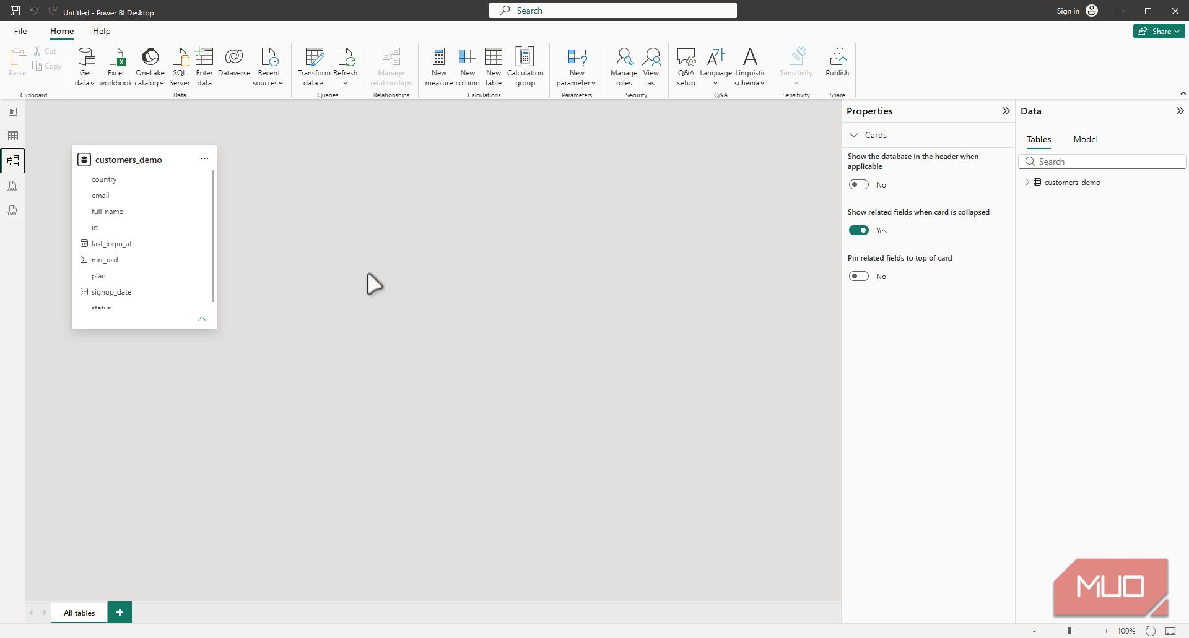Open the New parameter menu

coord(577,67)
